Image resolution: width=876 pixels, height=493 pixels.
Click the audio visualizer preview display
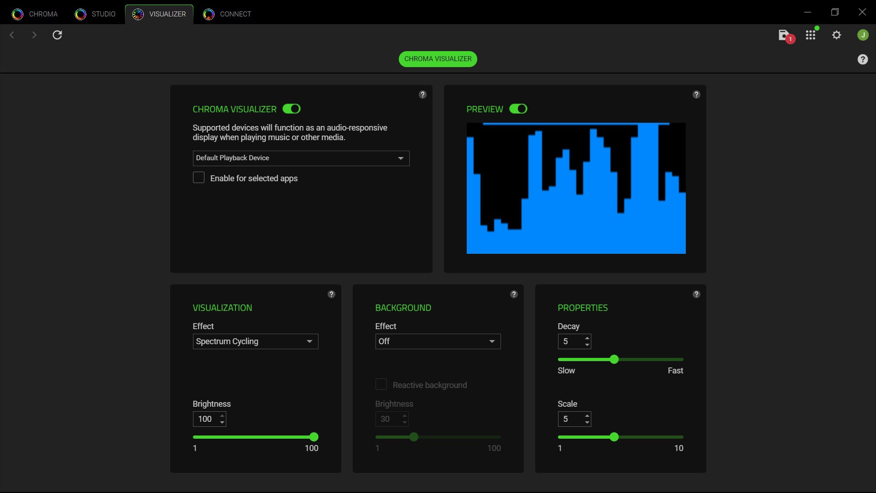coord(576,188)
